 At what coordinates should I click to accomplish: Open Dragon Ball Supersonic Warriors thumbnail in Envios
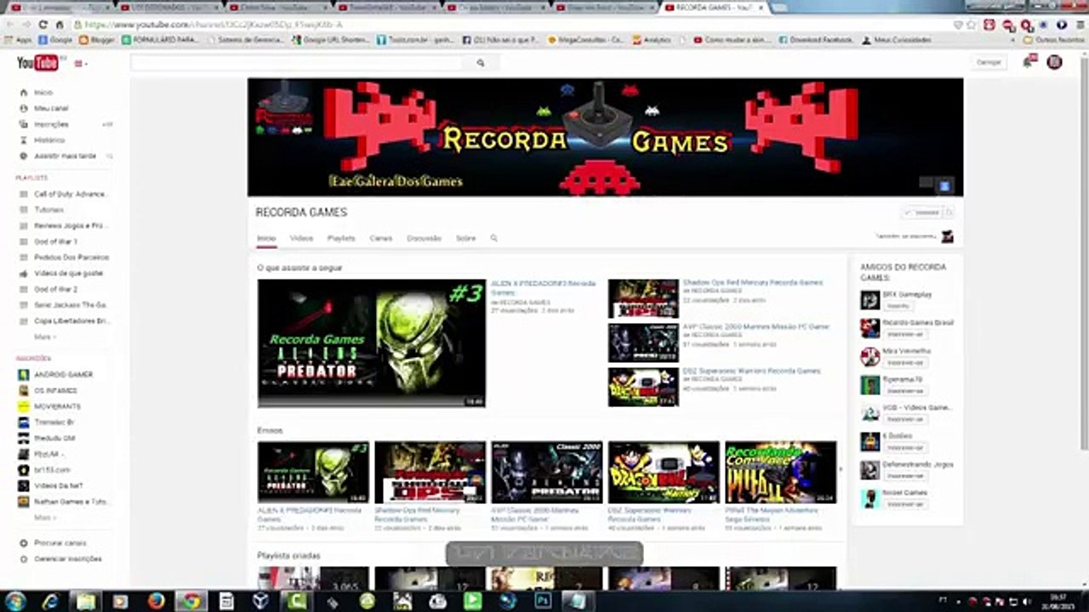[x=664, y=472]
